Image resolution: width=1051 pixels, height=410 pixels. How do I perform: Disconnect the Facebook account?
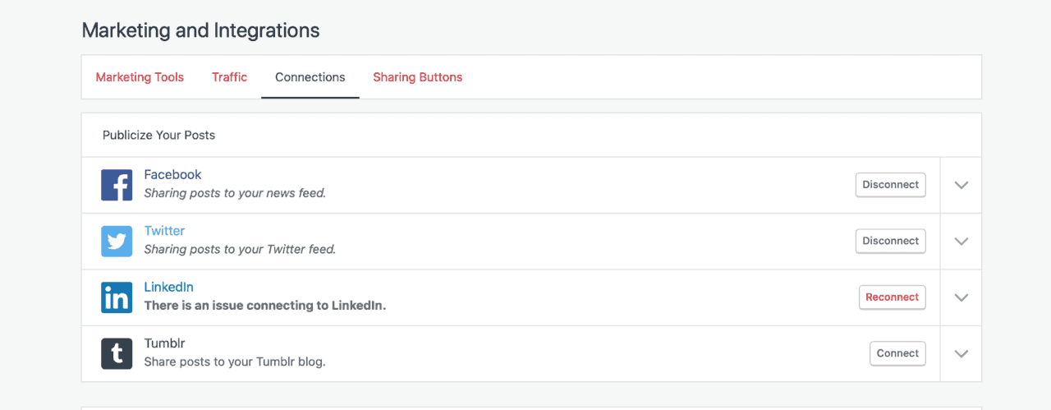coord(890,185)
